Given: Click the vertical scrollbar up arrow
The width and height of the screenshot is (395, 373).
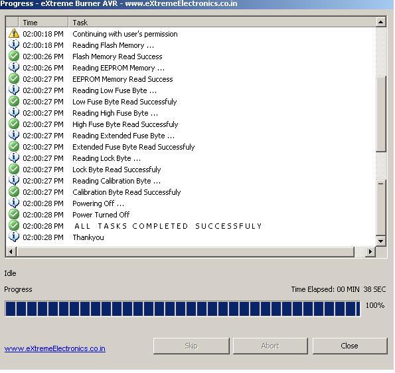Looking at the screenshot, I should pyautogui.click(x=381, y=22).
